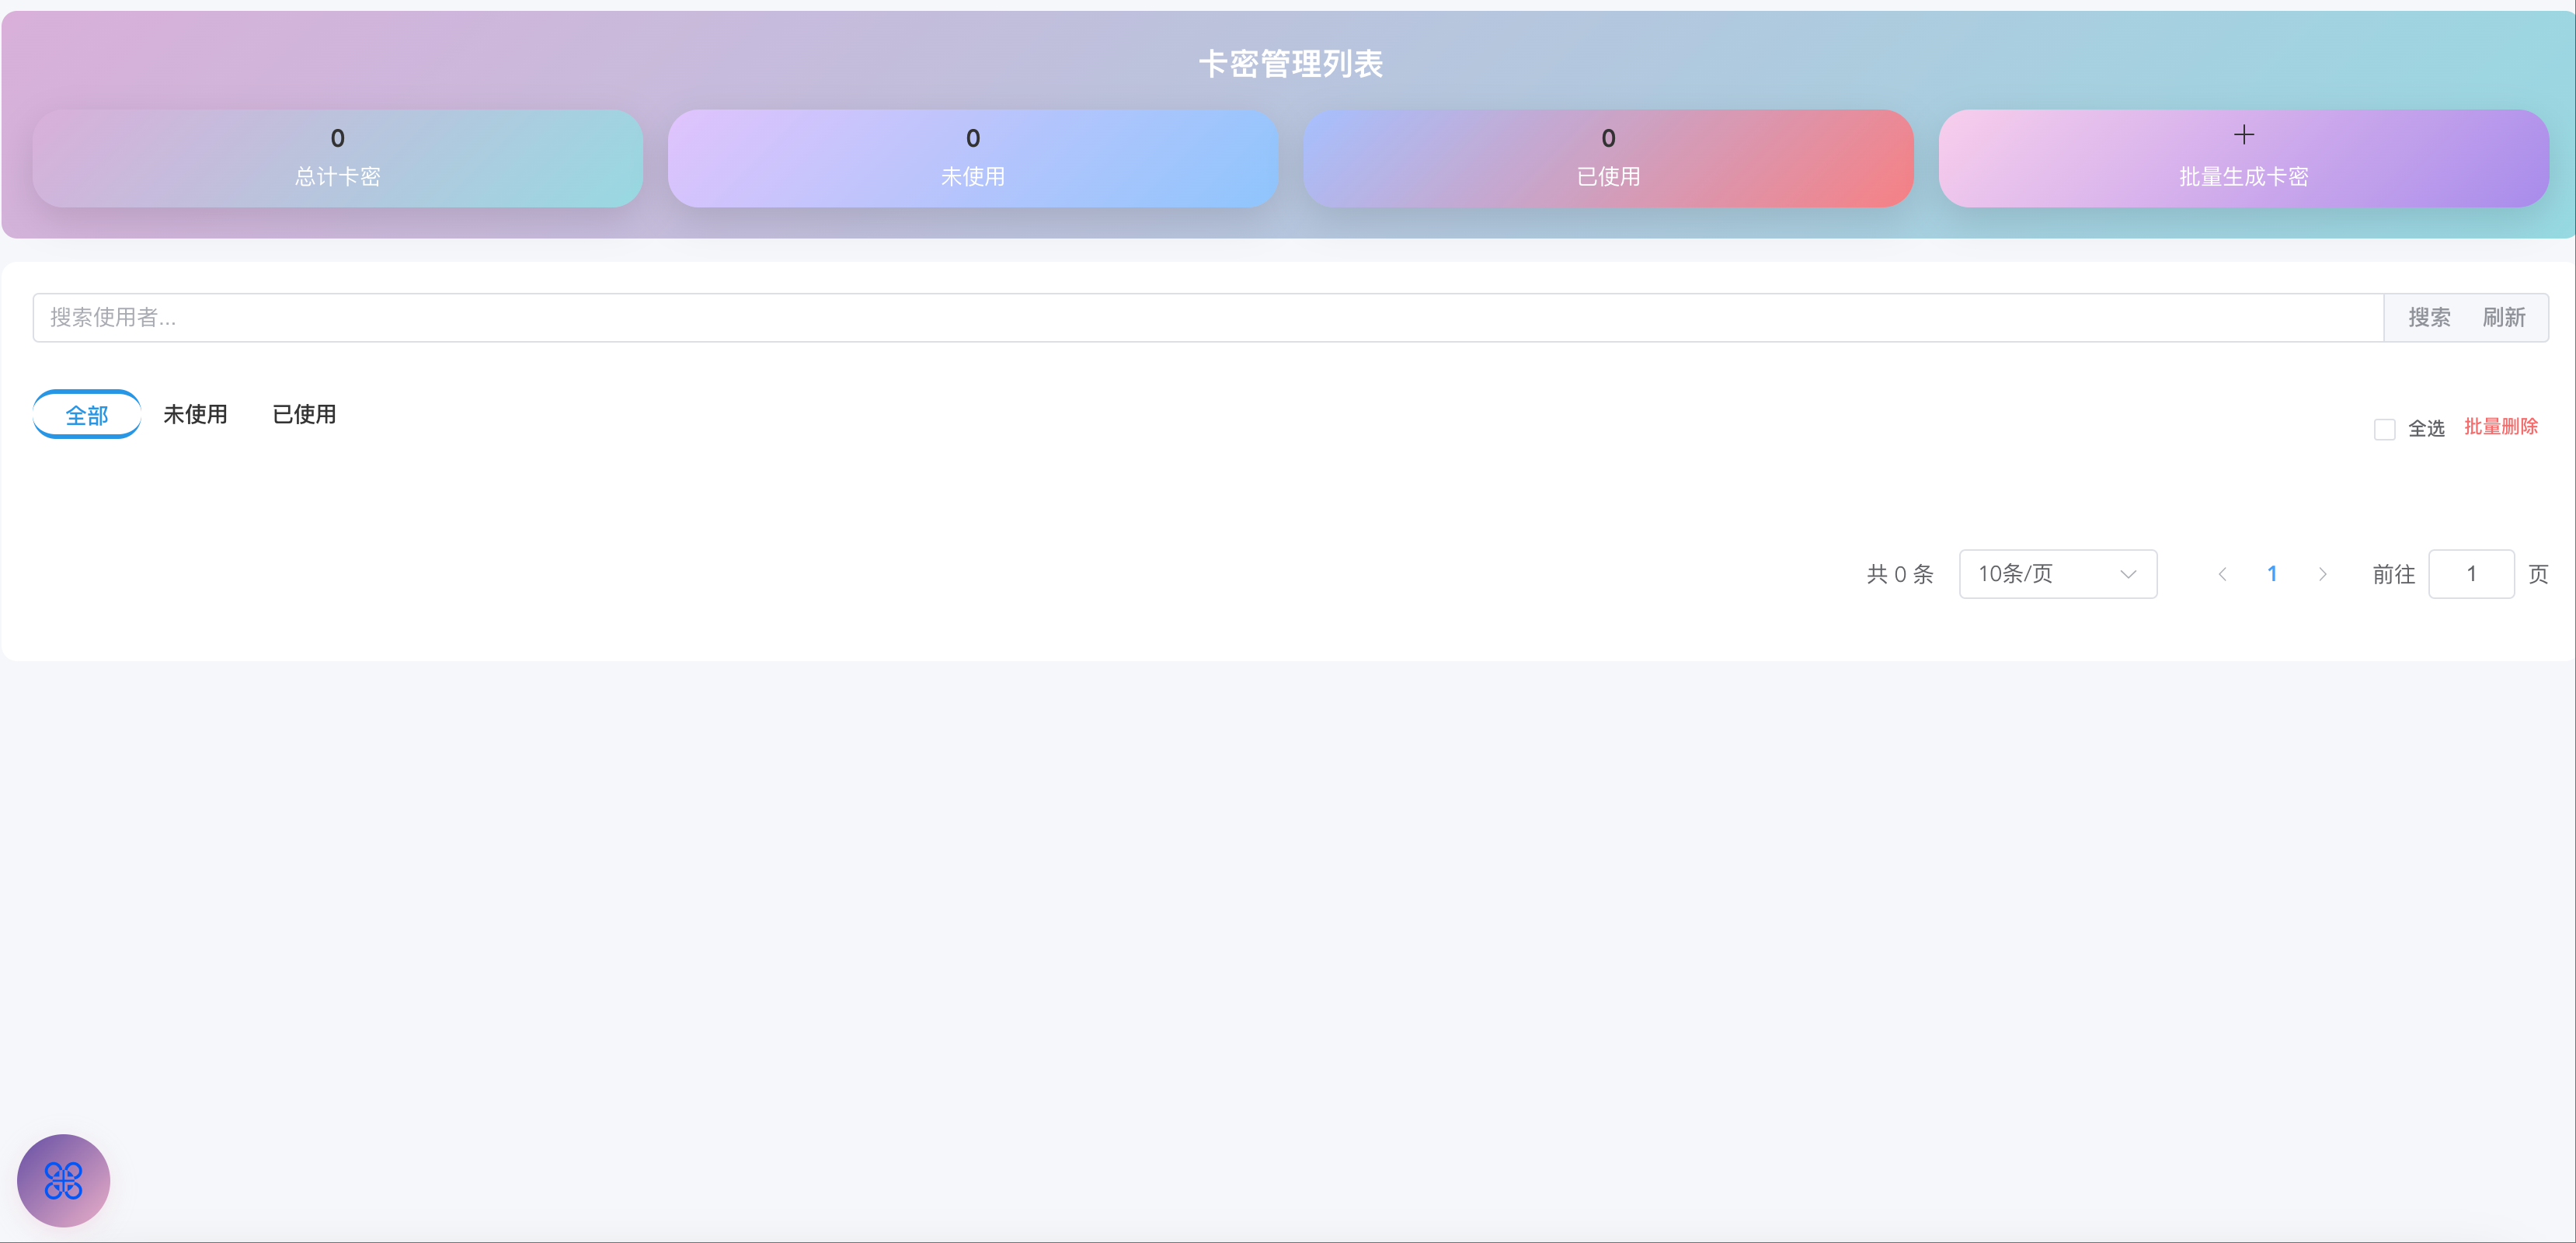This screenshot has width=2576, height=1243.
Task: Click the red 批量删除 link
Action: coord(2500,427)
